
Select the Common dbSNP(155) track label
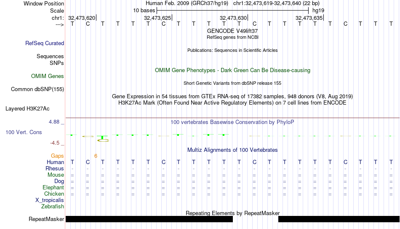click(x=37, y=89)
